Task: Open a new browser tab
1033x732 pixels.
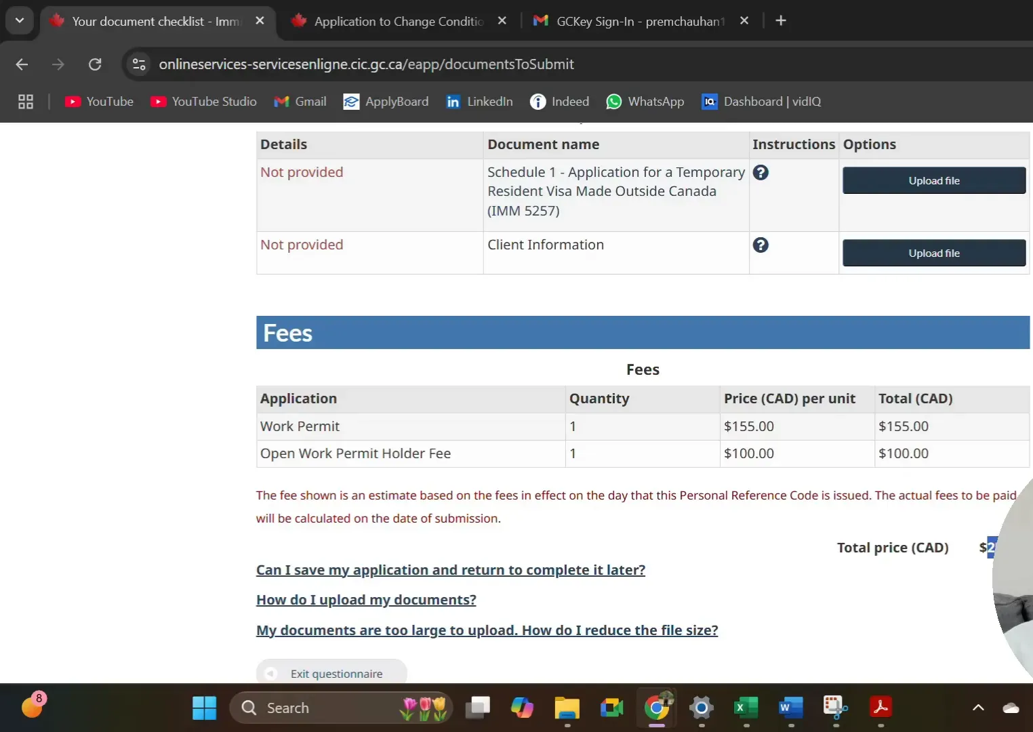Action: click(x=781, y=21)
